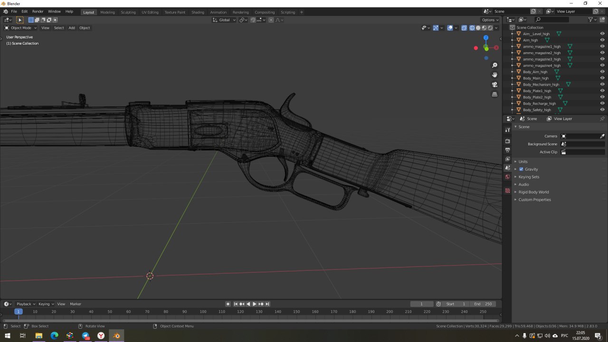Toggle the camera view icon
The height and width of the screenshot is (342, 608).
(494, 85)
